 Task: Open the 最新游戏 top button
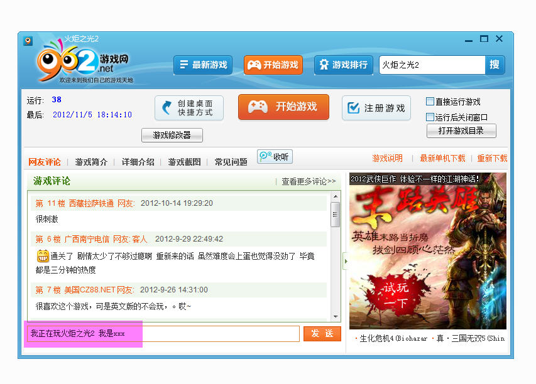coord(203,65)
